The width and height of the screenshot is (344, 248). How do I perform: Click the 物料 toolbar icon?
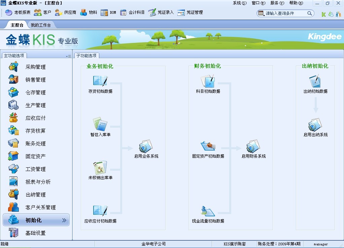coord(89,12)
